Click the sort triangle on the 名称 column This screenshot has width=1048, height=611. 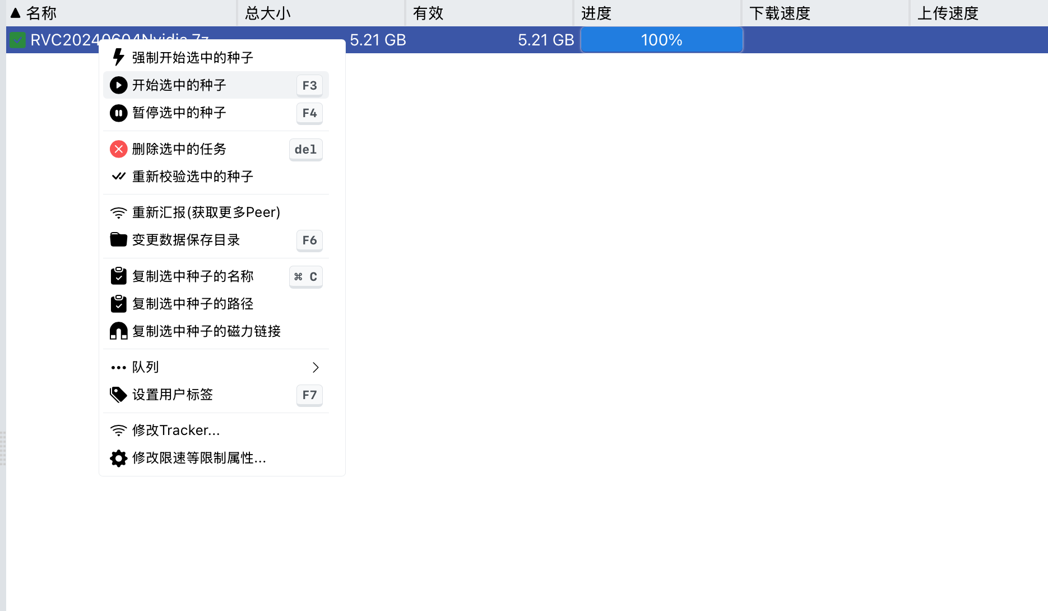tap(17, 12)
